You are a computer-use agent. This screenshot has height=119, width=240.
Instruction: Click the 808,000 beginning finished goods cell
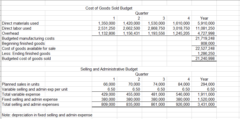click(207, 43)
